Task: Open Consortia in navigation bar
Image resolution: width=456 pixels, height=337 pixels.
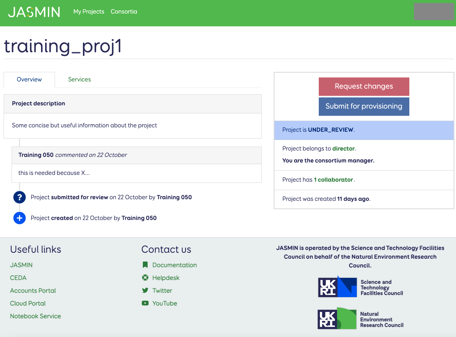Action: pyautogui.click(x=124, y=12)
